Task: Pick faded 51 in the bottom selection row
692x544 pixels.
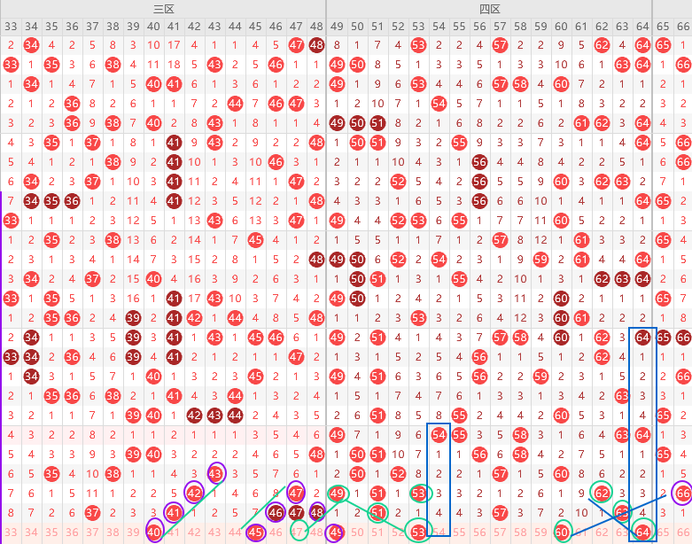Action: tap(377, 532)
